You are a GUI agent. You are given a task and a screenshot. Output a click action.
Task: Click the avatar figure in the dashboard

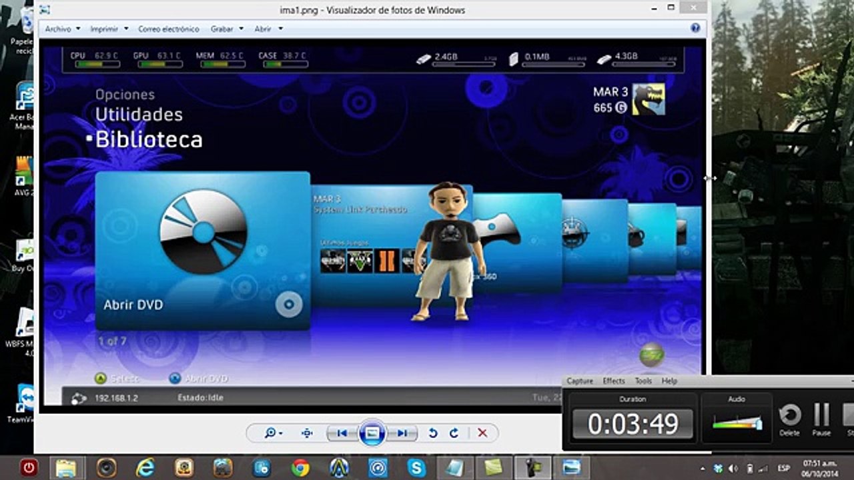click(x=450, y=251)
